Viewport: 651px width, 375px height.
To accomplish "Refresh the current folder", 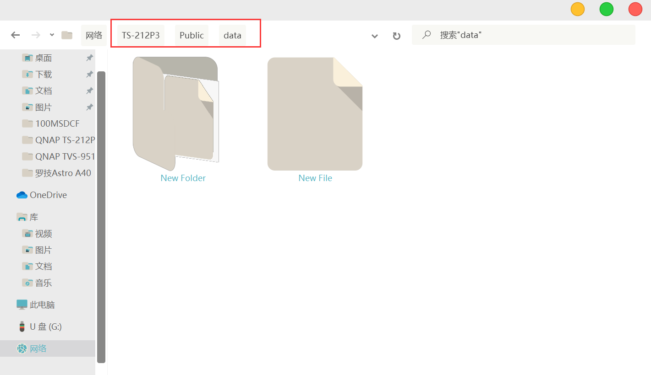I will click(397, 36).
